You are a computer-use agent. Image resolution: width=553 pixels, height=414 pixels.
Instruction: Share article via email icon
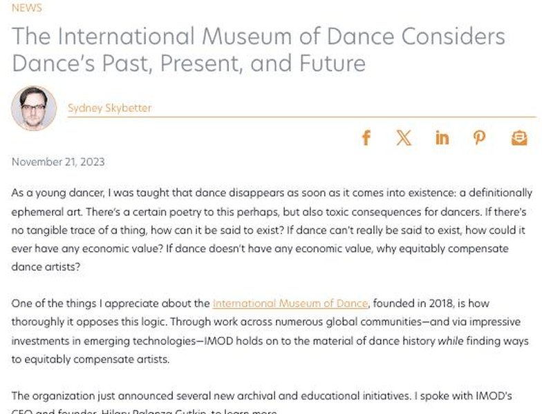click(519, 137)
